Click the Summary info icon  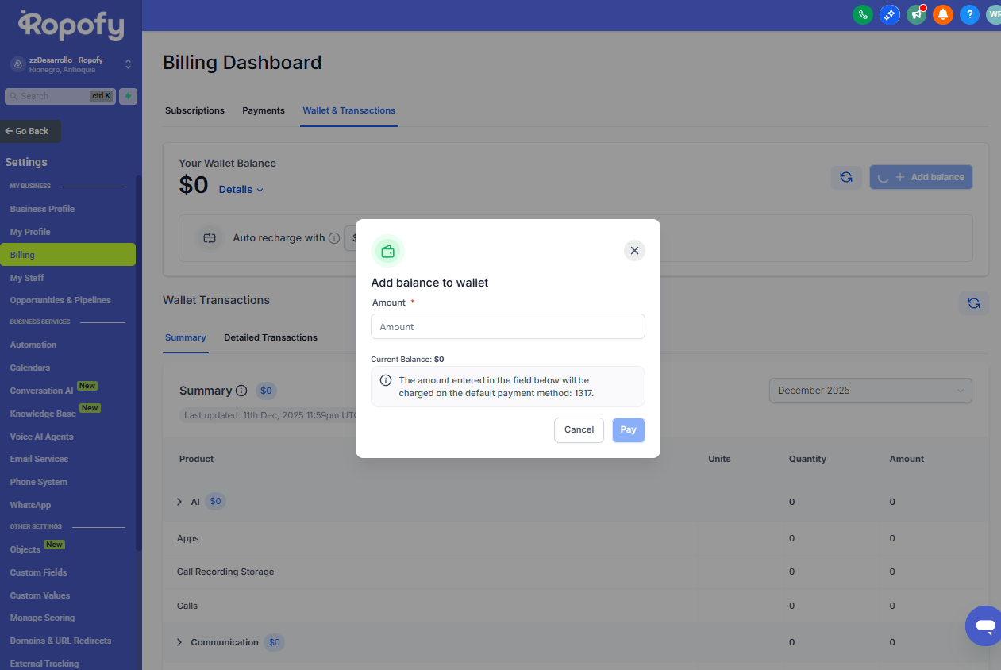(x=241, y=391)
